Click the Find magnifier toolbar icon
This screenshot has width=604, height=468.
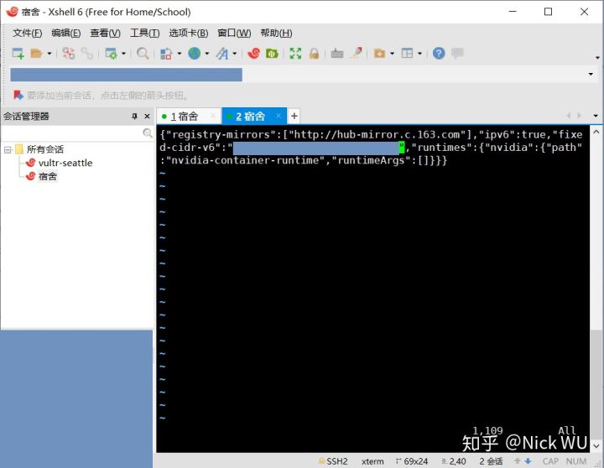coord(143,53)
